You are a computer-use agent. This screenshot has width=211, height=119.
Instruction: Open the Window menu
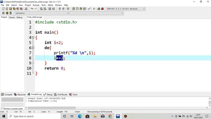click(x=58, y=5)
